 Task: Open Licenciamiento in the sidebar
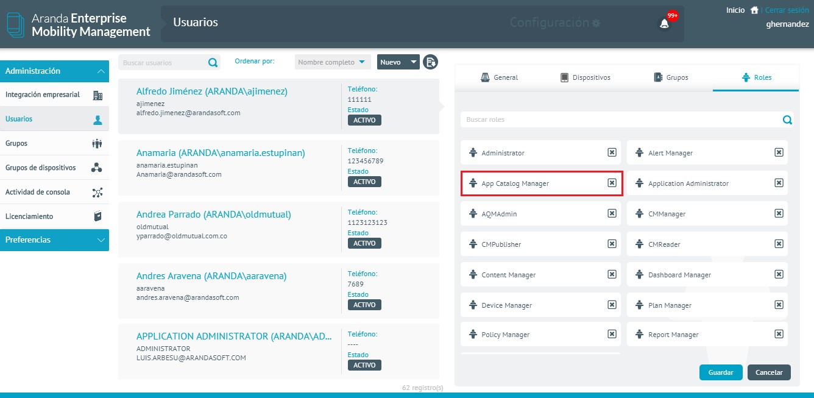pos(54,216)
